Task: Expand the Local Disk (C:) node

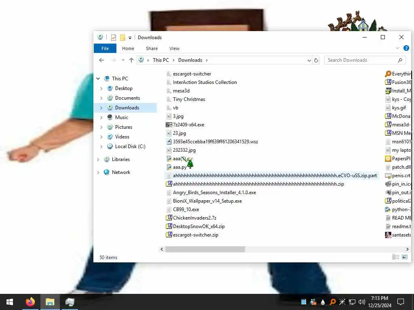Action: pos(101,147)
